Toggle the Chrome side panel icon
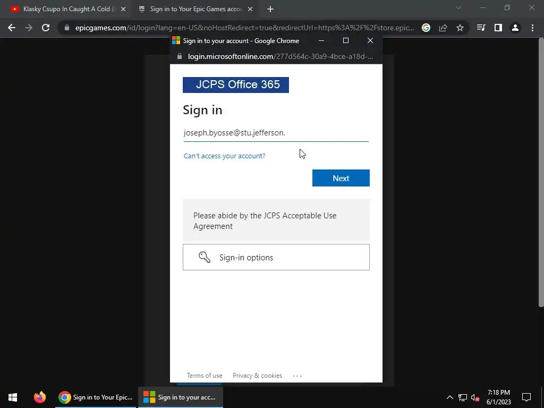This screenshot has height=408, width=544. [x=498, y=28]
